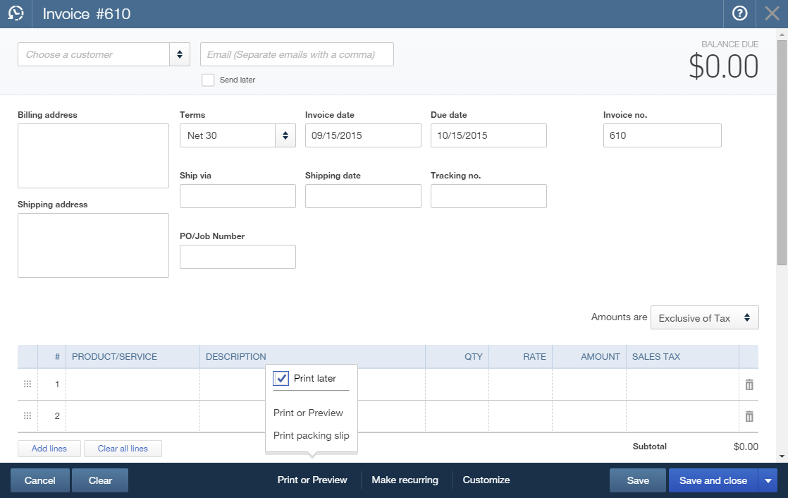Click the Clear button
This screenshot has width=788, height=498.
[100, 480]
